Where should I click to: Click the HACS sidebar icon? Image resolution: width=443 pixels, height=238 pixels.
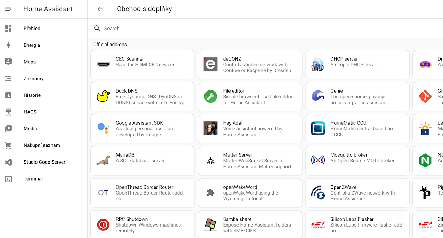[8, 112]
